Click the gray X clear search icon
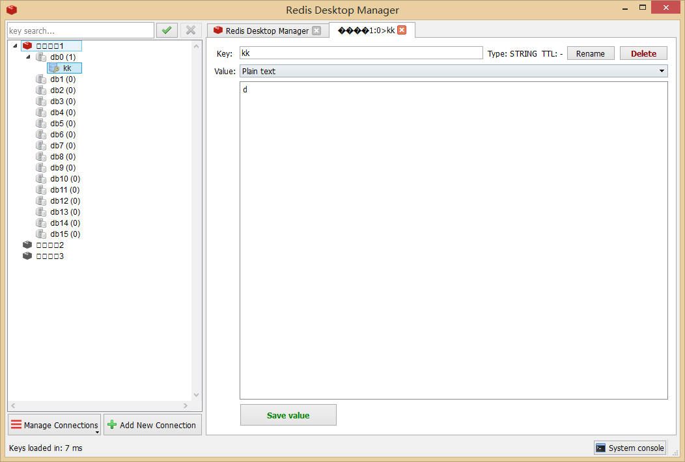The image size is (685, 462). [x=191, y=31]
